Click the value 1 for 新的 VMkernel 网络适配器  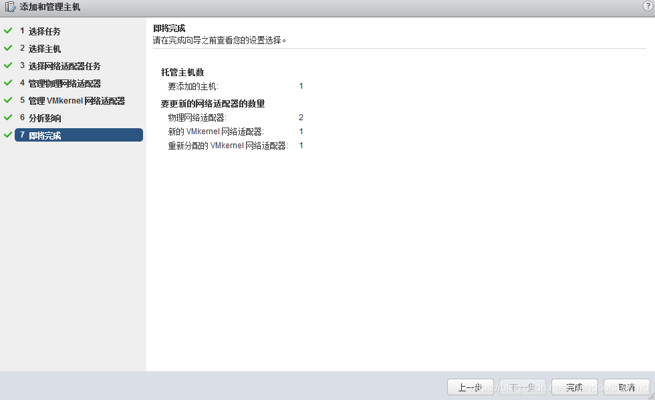301,132
